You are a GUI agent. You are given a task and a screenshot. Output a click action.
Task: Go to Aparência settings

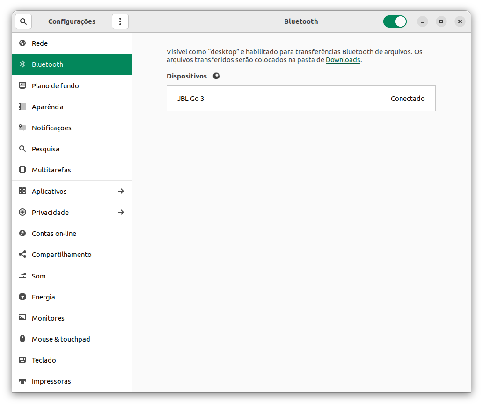72,107
